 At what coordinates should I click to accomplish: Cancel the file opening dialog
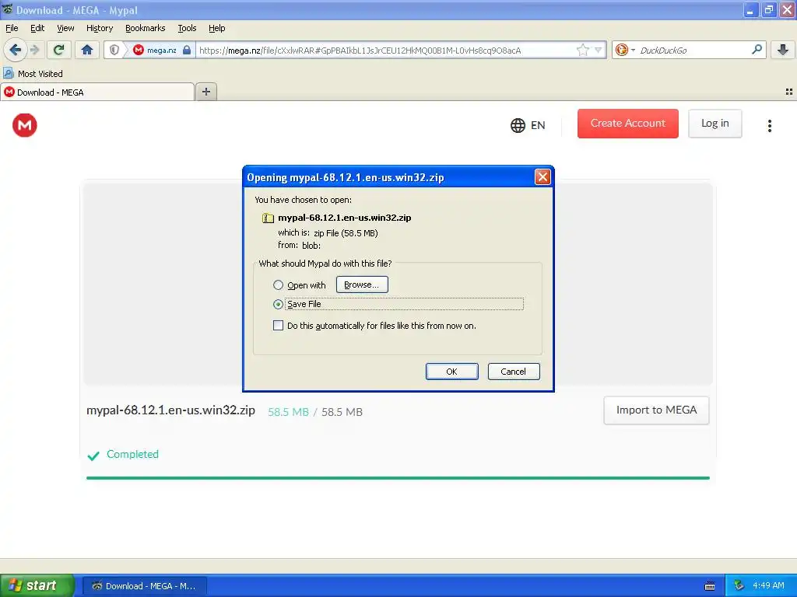coord(514,371)
